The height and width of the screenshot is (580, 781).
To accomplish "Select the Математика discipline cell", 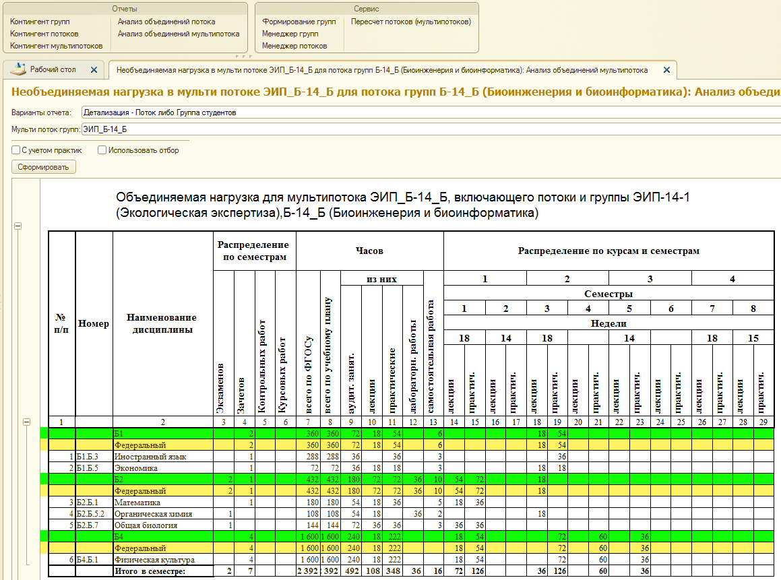I will pos(163,503).
